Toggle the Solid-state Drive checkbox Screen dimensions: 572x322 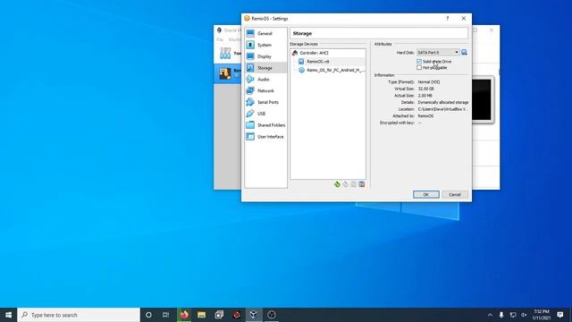[x=419, y=62]
